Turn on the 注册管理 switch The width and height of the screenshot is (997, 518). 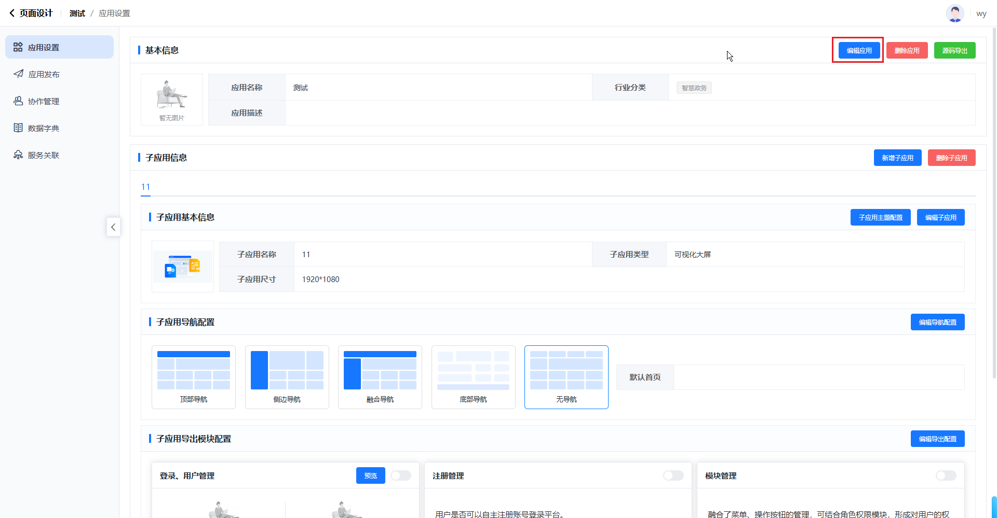click(673, 475)
